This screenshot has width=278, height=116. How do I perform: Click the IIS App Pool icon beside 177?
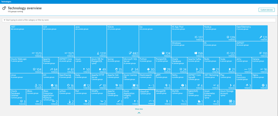coord(196,37)
